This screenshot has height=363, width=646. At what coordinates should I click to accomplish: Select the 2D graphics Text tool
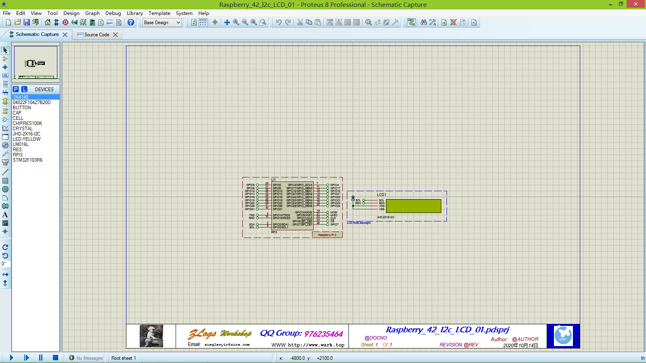5,215
